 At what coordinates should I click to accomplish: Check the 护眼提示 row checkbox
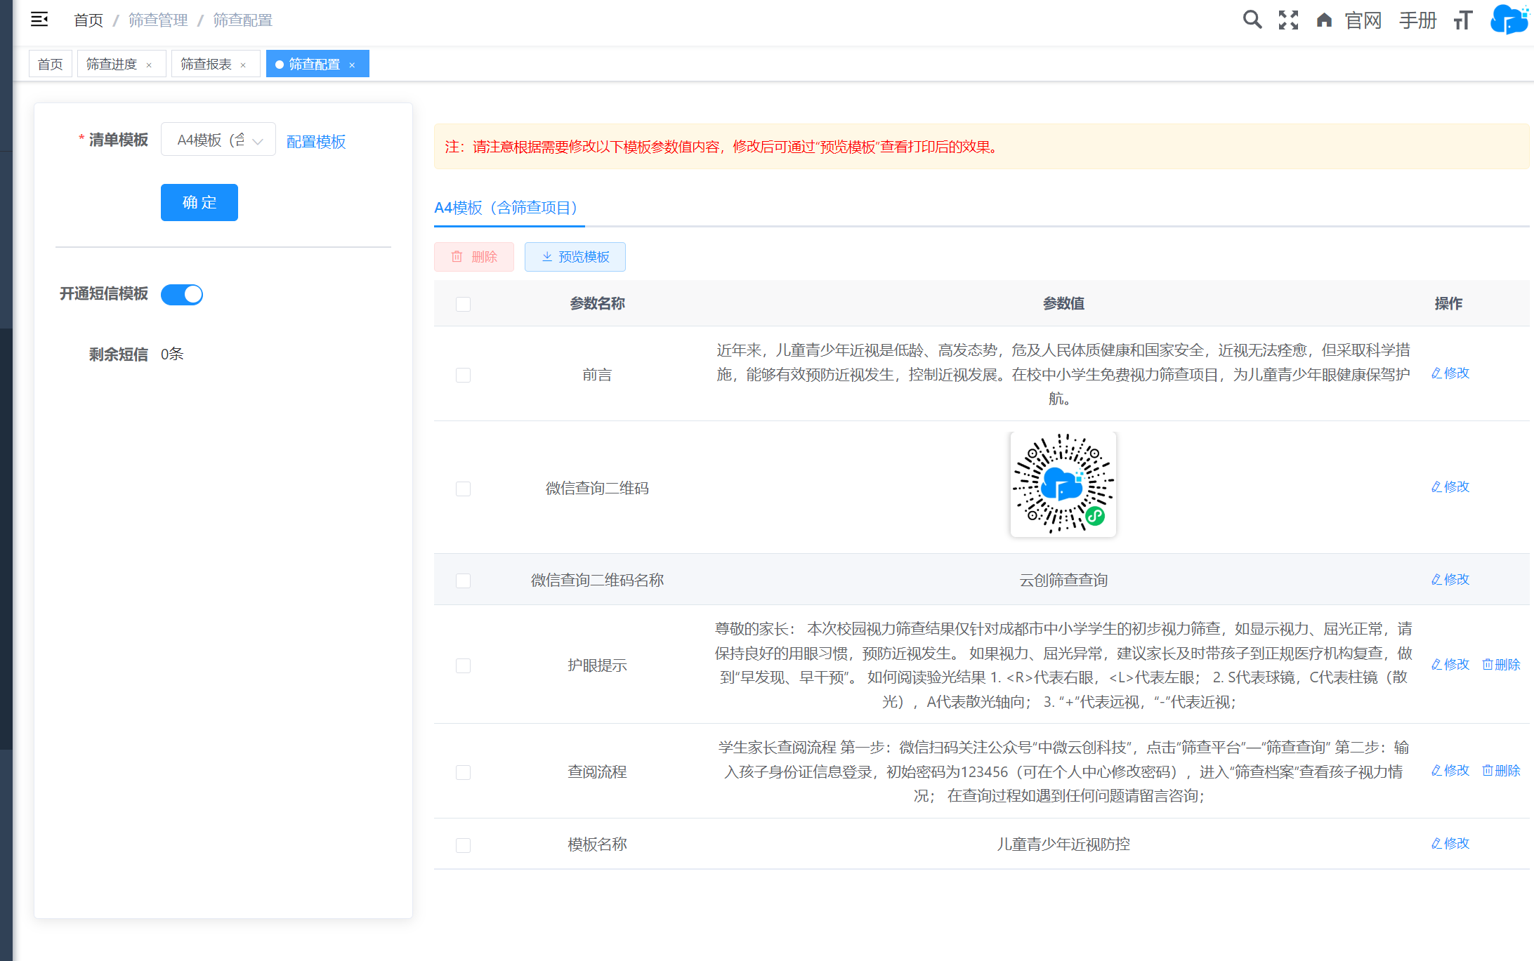pos(463,665)
